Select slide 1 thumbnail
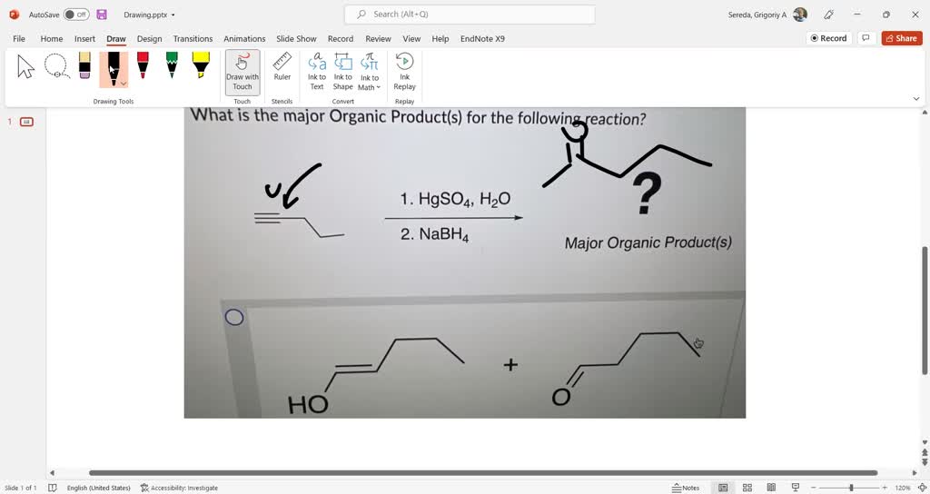The height and width of the screenshot is (494, 930). (26, 123)
